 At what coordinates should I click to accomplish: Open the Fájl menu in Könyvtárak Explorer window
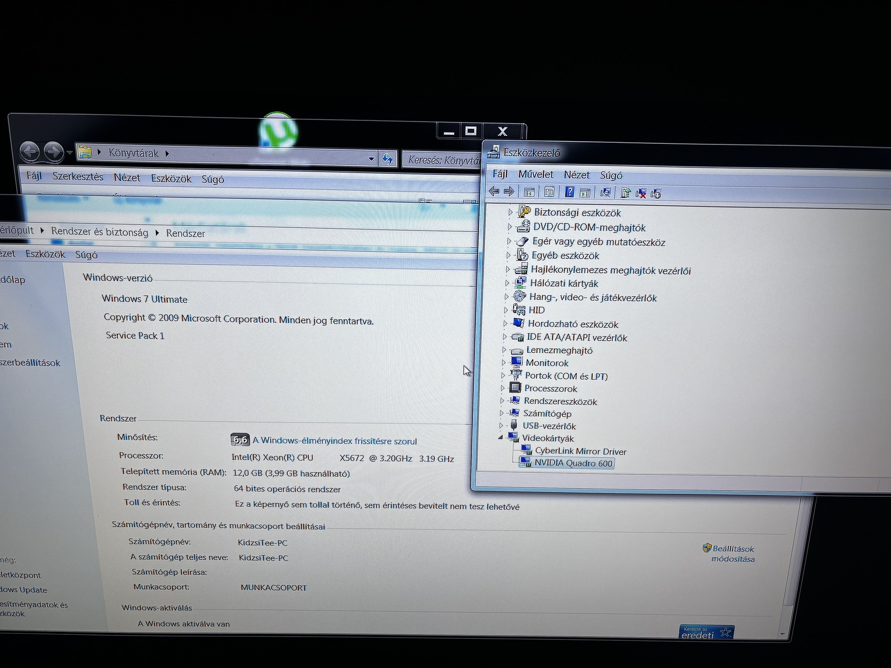(34, 175)
